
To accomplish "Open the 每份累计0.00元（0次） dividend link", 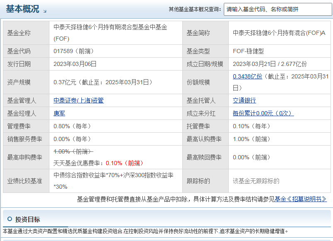I will point(263,113).
